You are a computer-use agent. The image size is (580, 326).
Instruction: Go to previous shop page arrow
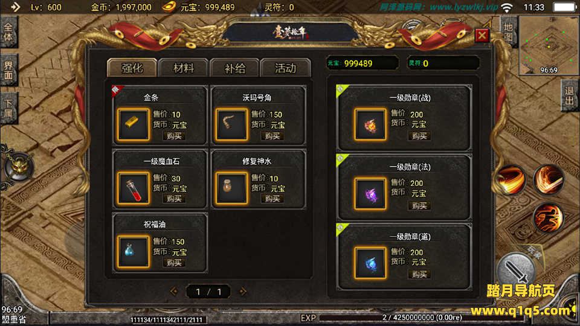click(x=174, y=292)
